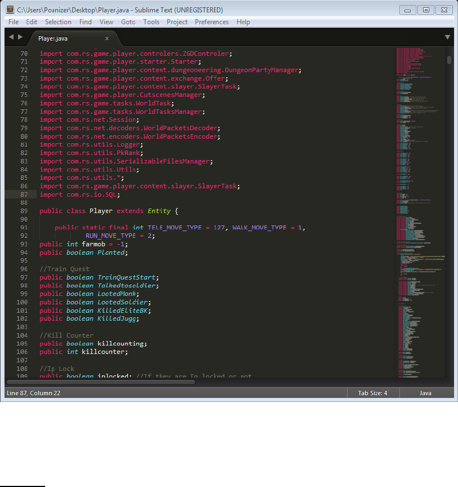Click the Entity superclass name
The width and height of the screenshot is (458, 487).
pos(159,211)
